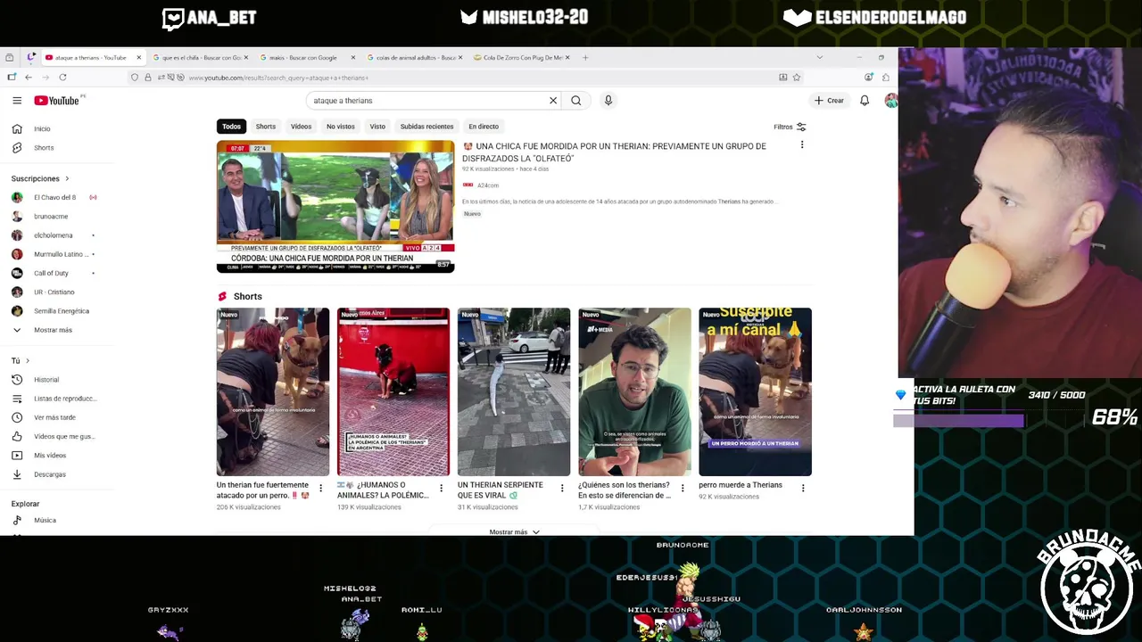Open a new browser tab

tap(585, 58)
